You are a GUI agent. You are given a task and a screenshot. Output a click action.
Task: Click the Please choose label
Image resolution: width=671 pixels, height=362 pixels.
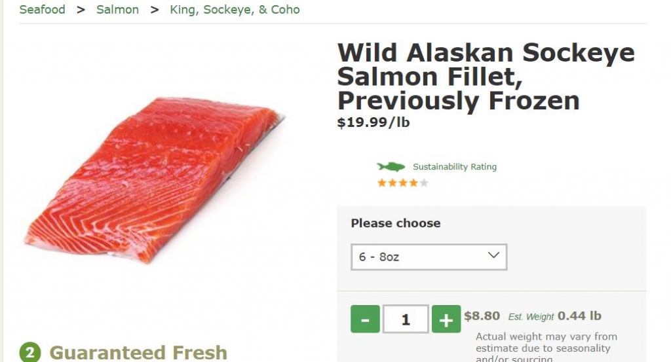coord(395,223)
